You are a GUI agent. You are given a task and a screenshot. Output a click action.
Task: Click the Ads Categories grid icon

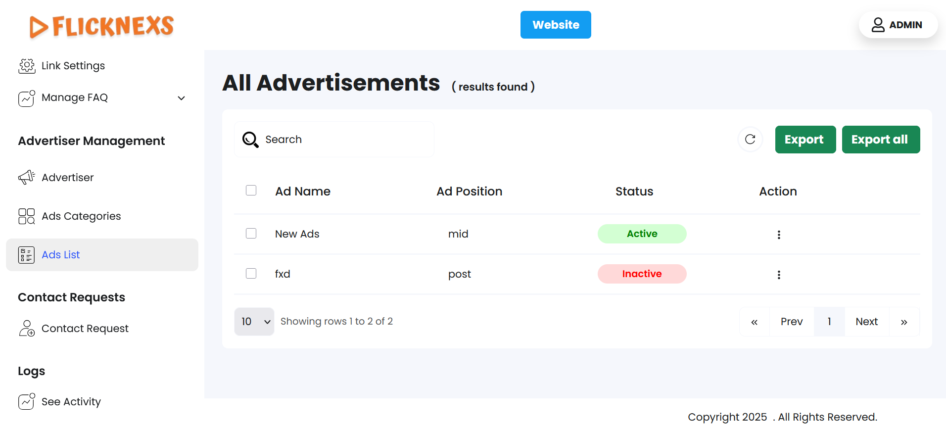click(x=27, y=216)
